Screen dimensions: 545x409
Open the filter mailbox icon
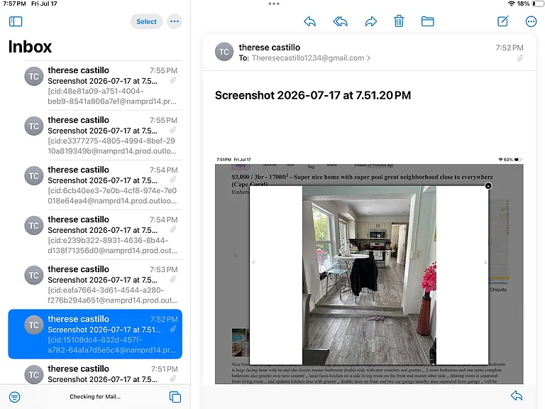15,397
